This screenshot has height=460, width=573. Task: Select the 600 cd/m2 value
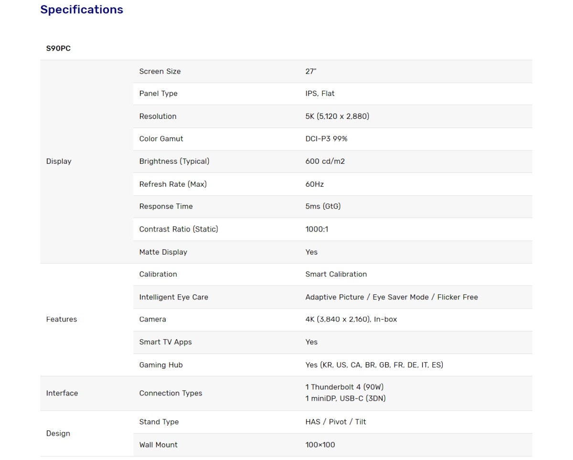point(325,161)
